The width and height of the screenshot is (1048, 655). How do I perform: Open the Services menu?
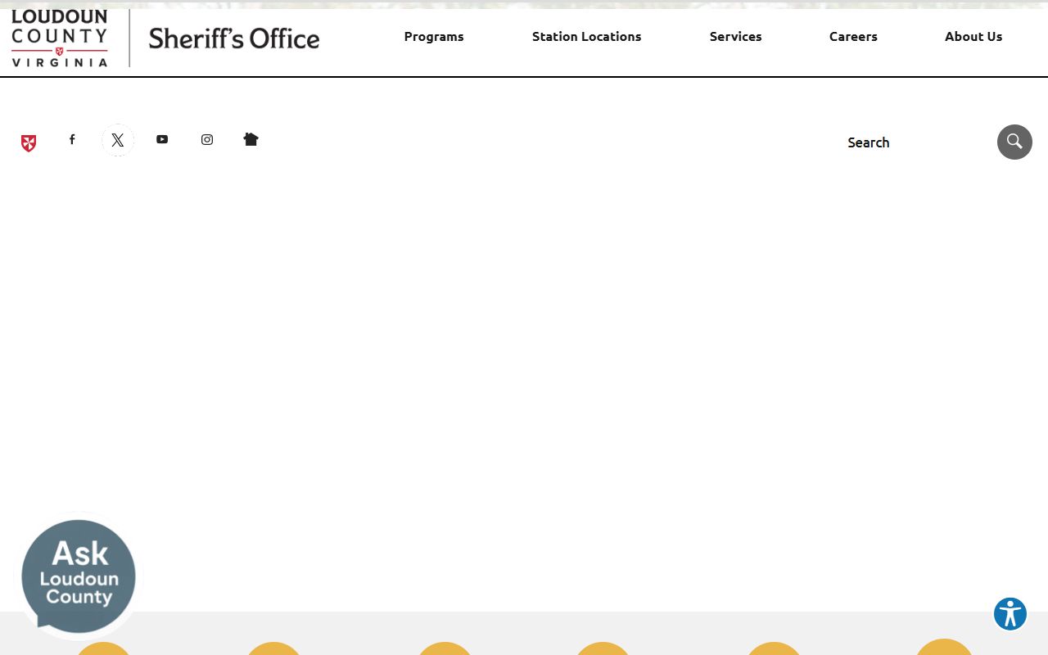tap(736, 36)
